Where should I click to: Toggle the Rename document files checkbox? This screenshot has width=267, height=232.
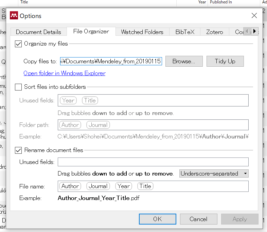tap(18, 150)
